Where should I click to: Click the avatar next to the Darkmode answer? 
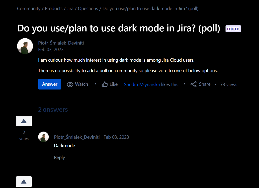(x=43, y=137)
